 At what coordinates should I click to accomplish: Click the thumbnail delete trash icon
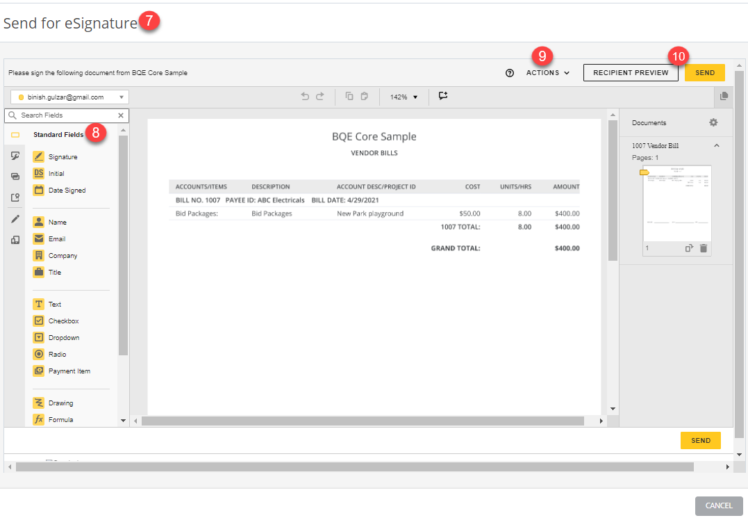click(703, 248)
